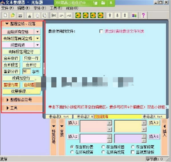Open the 帮助 menu
The width and height of the screenshot is (171, 162).
[72, 8]
